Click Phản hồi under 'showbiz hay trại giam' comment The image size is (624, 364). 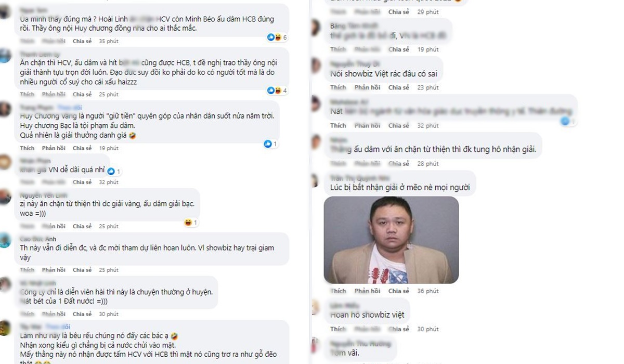pyautogui.click(x=54, y=270)
